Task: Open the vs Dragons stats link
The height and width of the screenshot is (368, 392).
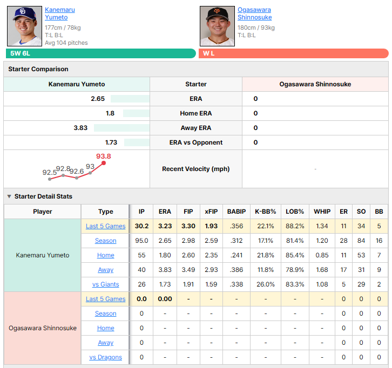Action: pyautogui.click(x=105, y=357)
